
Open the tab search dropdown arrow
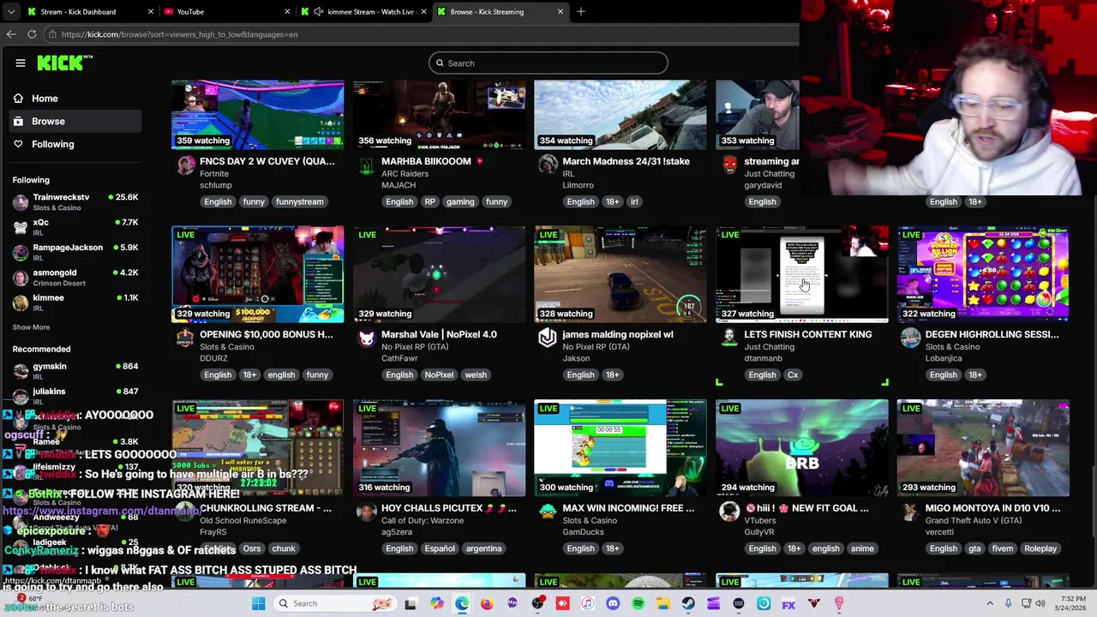coord(11,12)
